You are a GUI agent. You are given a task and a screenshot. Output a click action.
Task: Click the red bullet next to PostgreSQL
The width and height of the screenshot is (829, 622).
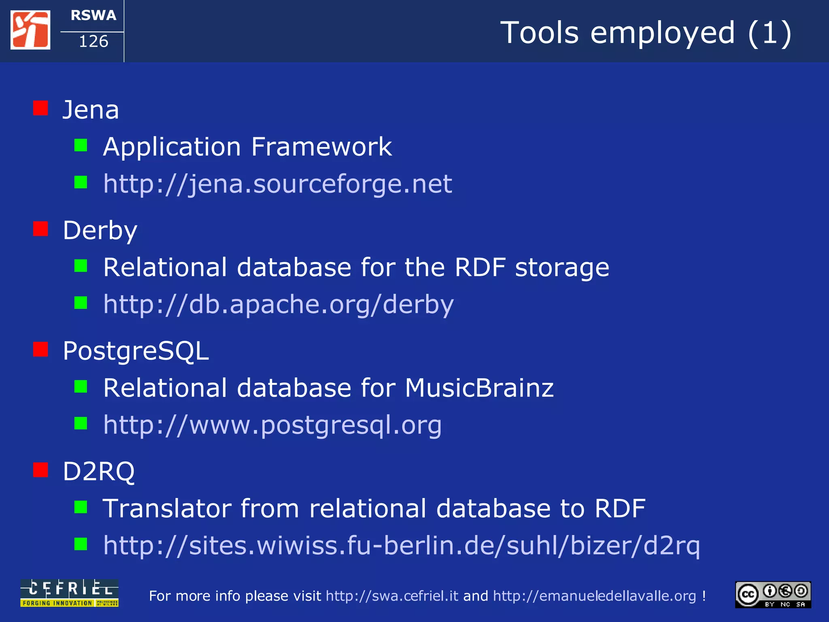click(x=40, y=349)
